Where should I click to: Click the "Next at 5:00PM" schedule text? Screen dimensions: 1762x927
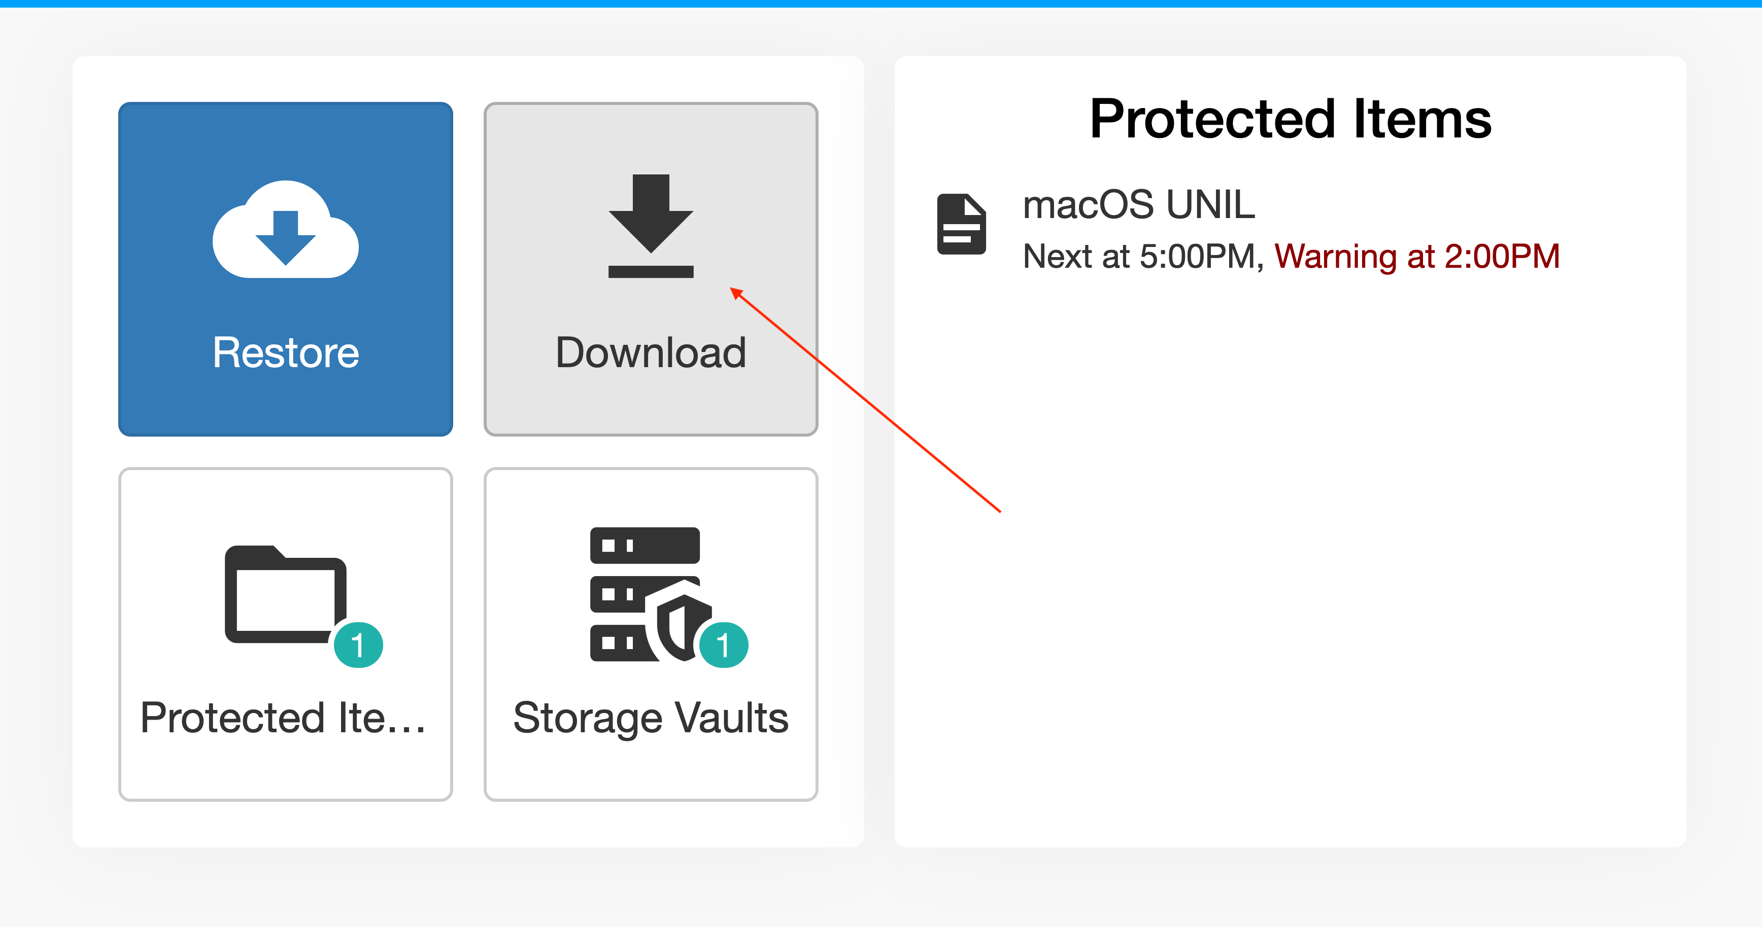tap(1138, 257)
